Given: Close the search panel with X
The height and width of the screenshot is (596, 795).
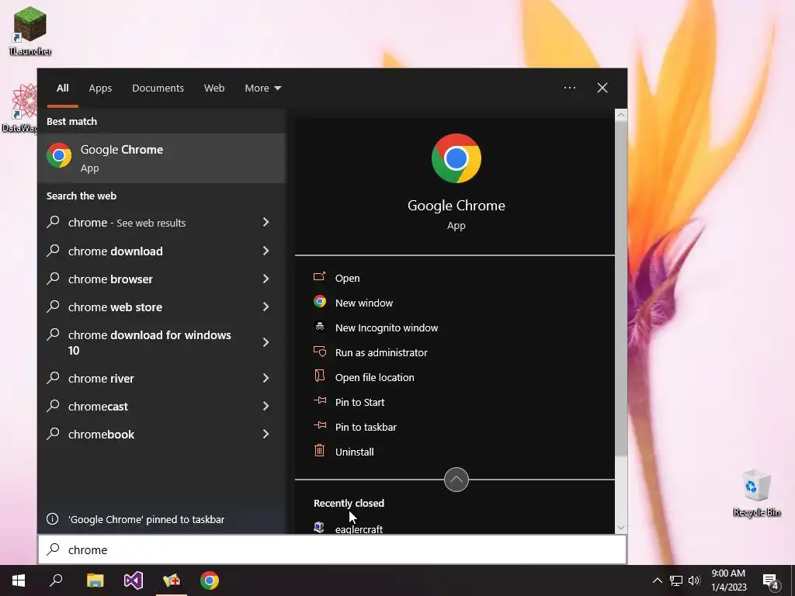Looking at the screenshot, I should (602, 88).
